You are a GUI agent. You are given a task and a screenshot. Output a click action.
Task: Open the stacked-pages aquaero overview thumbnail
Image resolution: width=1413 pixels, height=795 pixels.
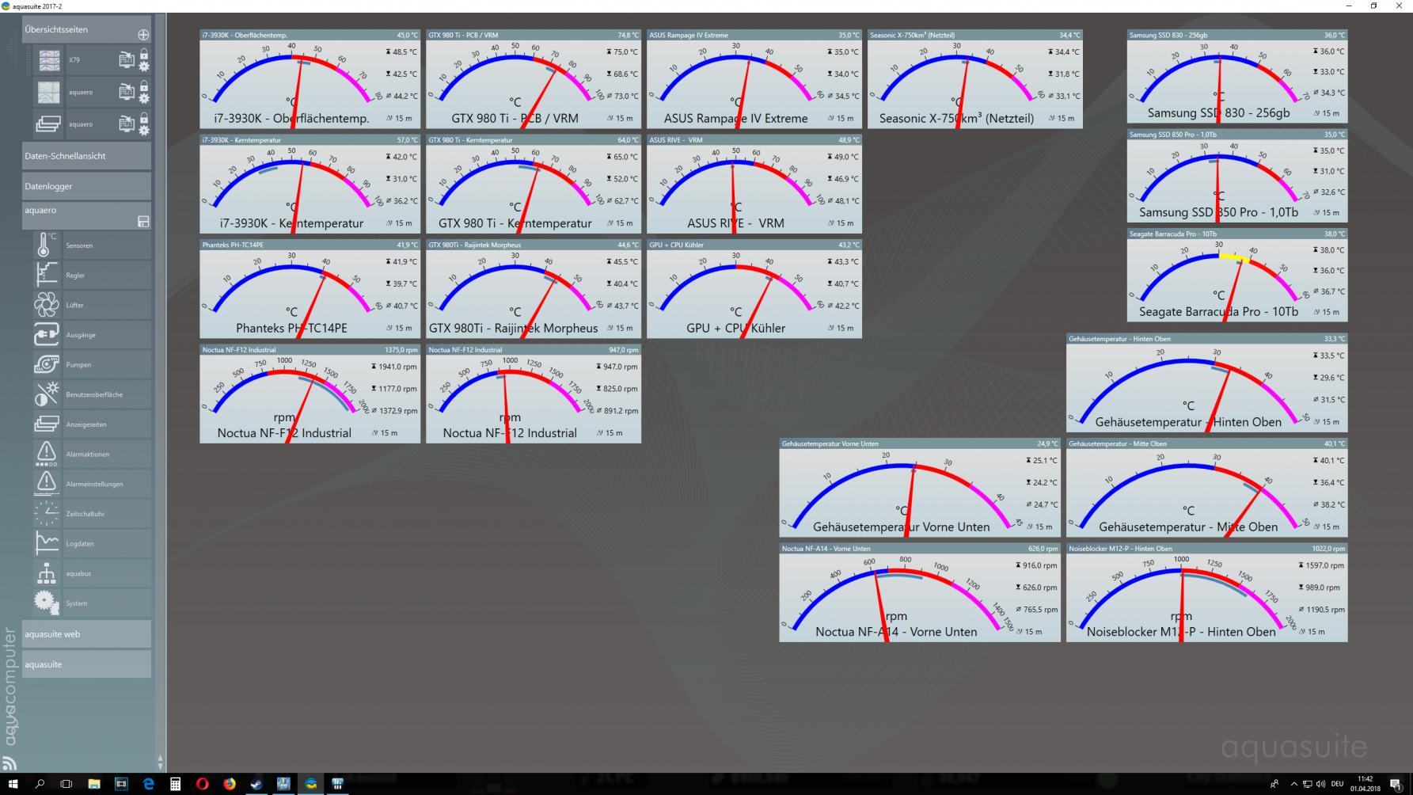tap(49, 124)
